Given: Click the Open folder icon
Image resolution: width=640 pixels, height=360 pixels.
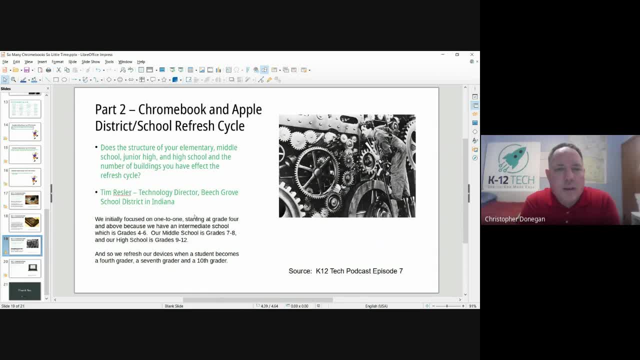Looking at the screenshot, I should (15, 70).
